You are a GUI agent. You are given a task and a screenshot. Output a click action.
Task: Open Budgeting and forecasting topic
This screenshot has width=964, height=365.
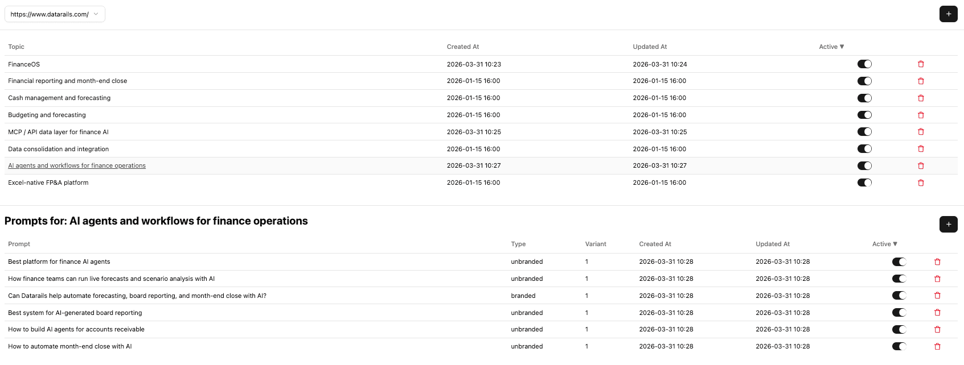pyautogui.click(x=47, y=115)
